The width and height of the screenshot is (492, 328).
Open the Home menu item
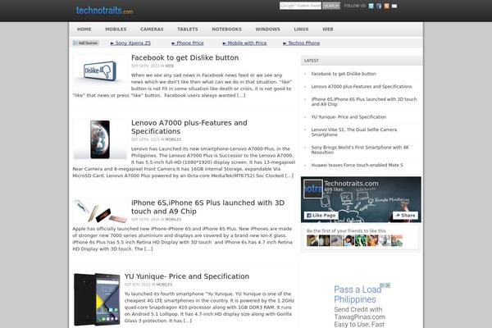point(84,30)
